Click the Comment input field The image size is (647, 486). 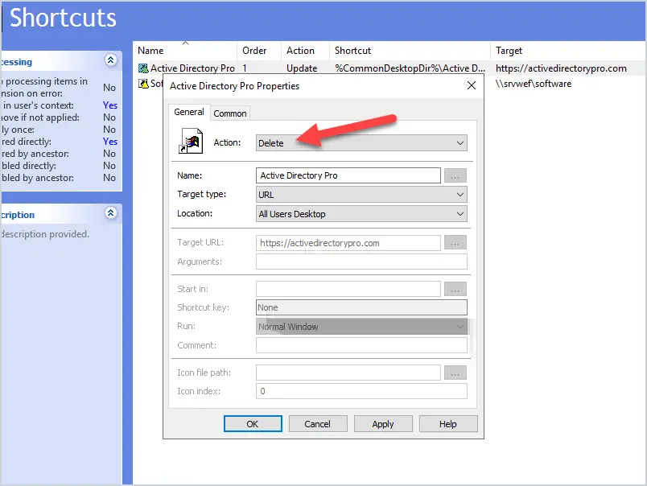(x=361, y=345)
